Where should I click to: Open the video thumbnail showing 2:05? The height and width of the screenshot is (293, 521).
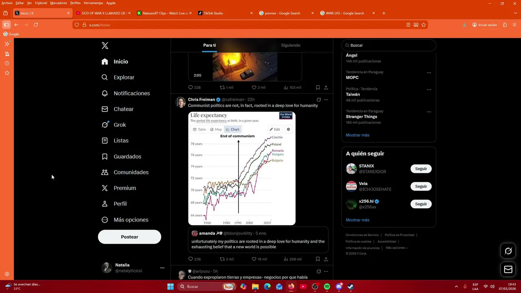click(245, 67)
